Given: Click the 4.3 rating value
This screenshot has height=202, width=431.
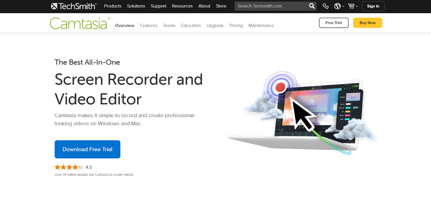Looking at the screenshot, I should pyautogui.click(x=89, y=167).
